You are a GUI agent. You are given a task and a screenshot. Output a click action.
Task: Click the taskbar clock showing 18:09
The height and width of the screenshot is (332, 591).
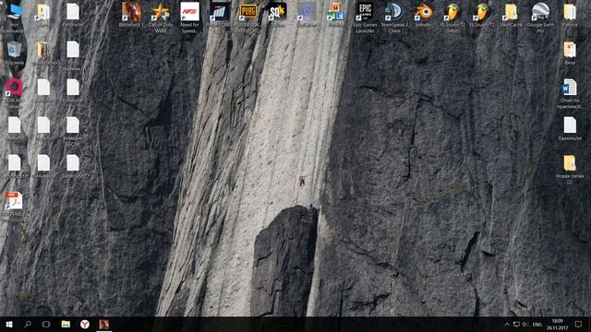click(558, 324)
